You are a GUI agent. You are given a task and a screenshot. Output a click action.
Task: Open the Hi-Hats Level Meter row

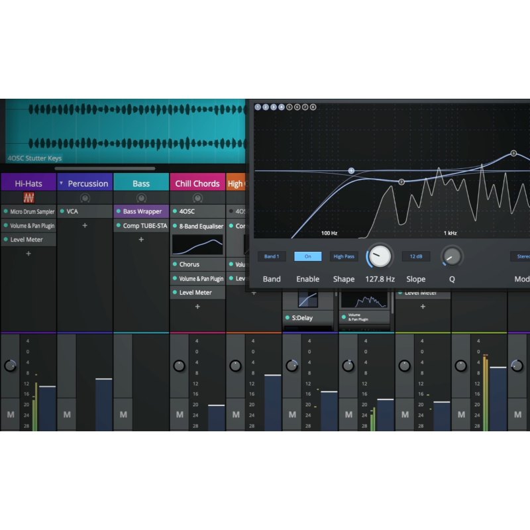[28, 239]
